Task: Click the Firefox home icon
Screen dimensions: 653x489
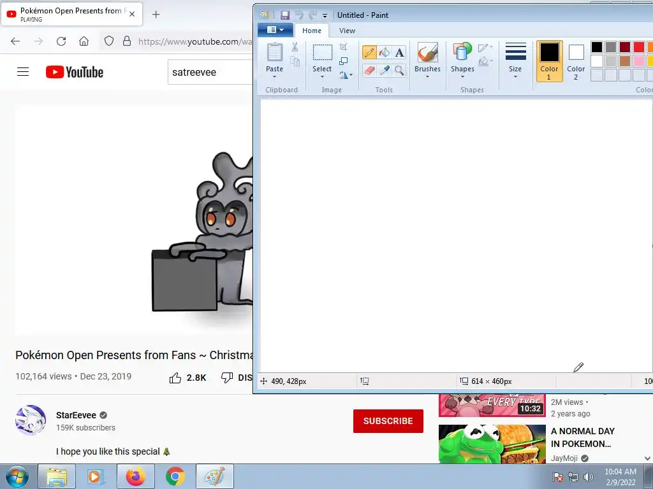Action: tap(84, 41)
